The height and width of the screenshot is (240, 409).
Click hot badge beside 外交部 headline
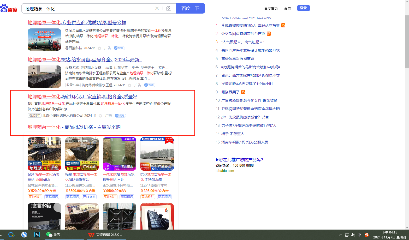pos(269,34)
